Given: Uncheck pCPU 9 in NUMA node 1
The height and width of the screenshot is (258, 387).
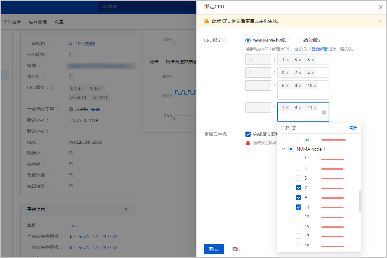Looking at the screenshot, I should [299, 197].
